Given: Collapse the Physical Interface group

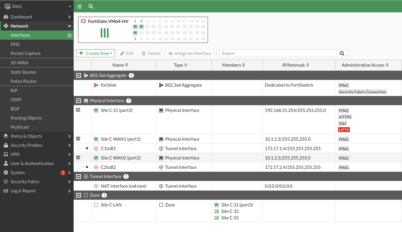Looking at the screenshot, I should pos(79,101).
